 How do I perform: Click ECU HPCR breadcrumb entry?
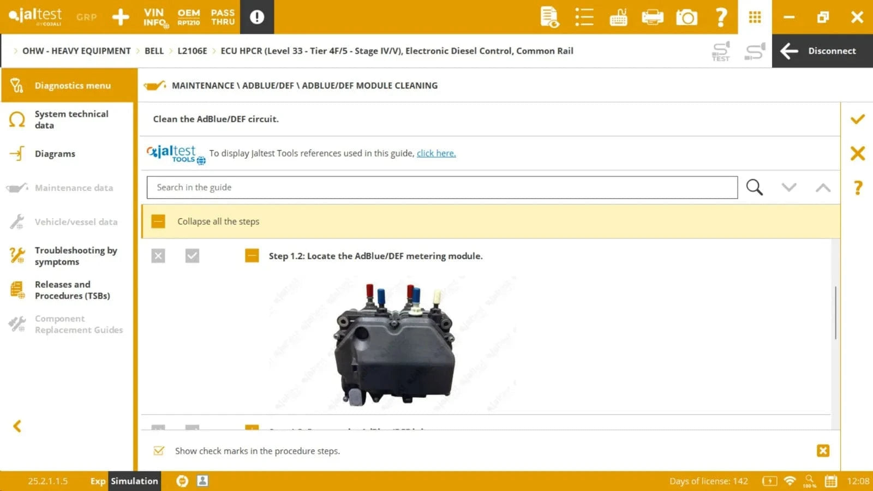pos(397,51)
